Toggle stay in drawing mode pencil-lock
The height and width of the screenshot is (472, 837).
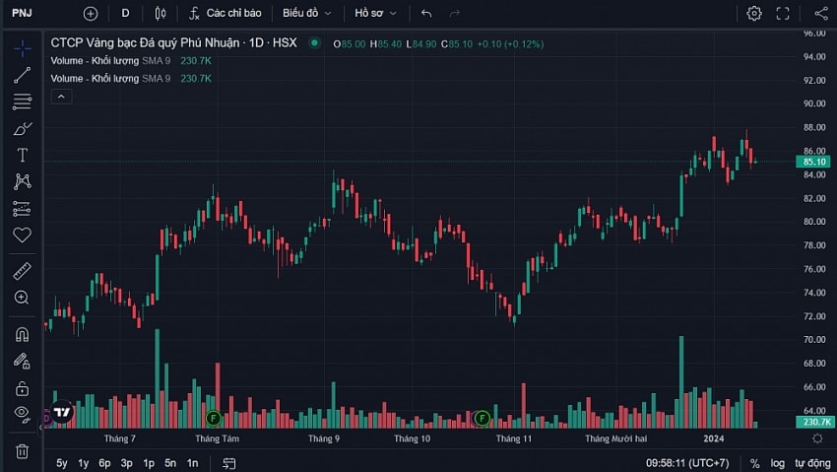tap(22, 362)
